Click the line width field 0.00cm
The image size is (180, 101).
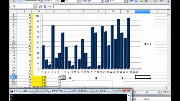pyautogui.click(x=50, y=1)
